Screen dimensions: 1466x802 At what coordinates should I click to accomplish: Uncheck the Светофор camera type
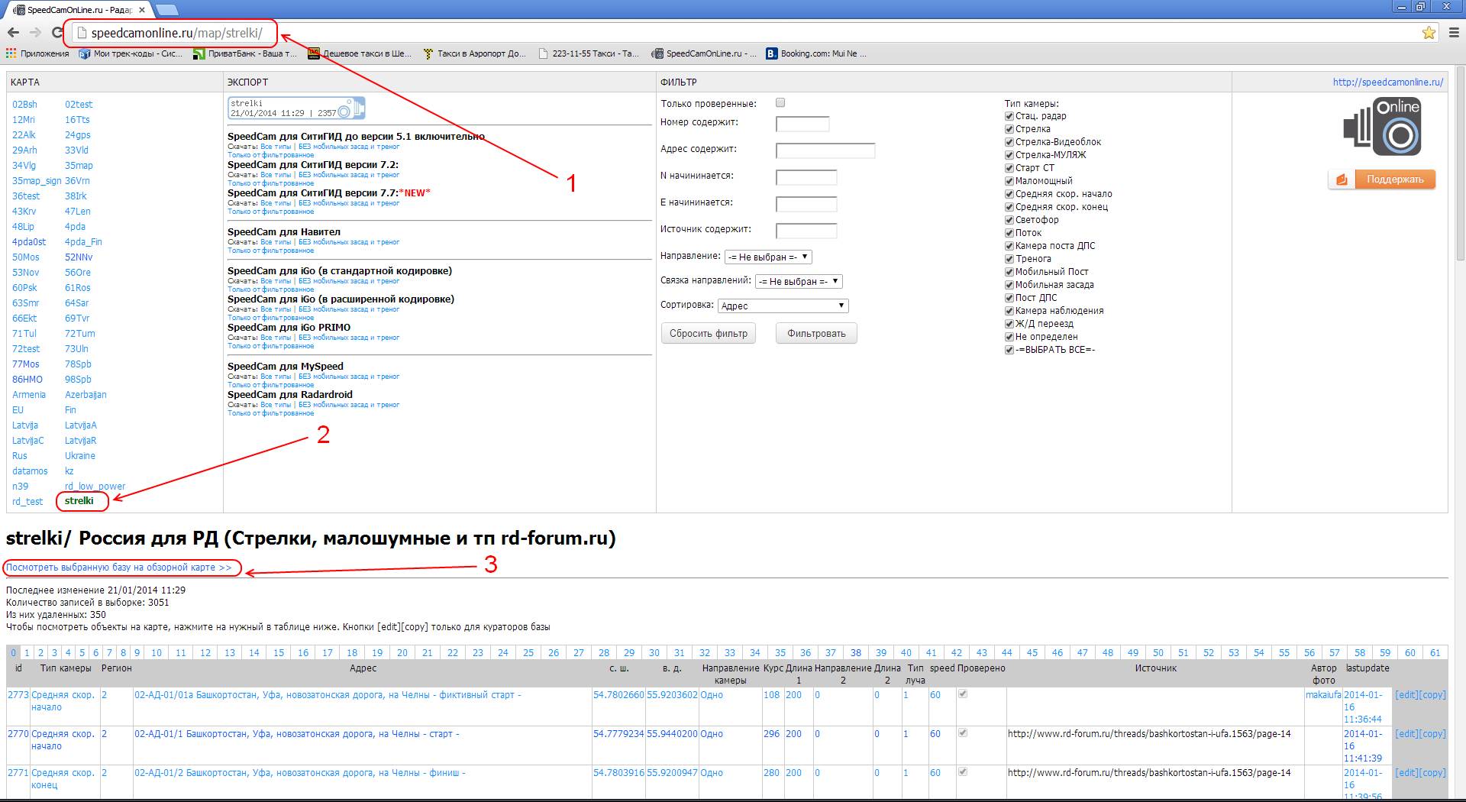[1009, 220]
